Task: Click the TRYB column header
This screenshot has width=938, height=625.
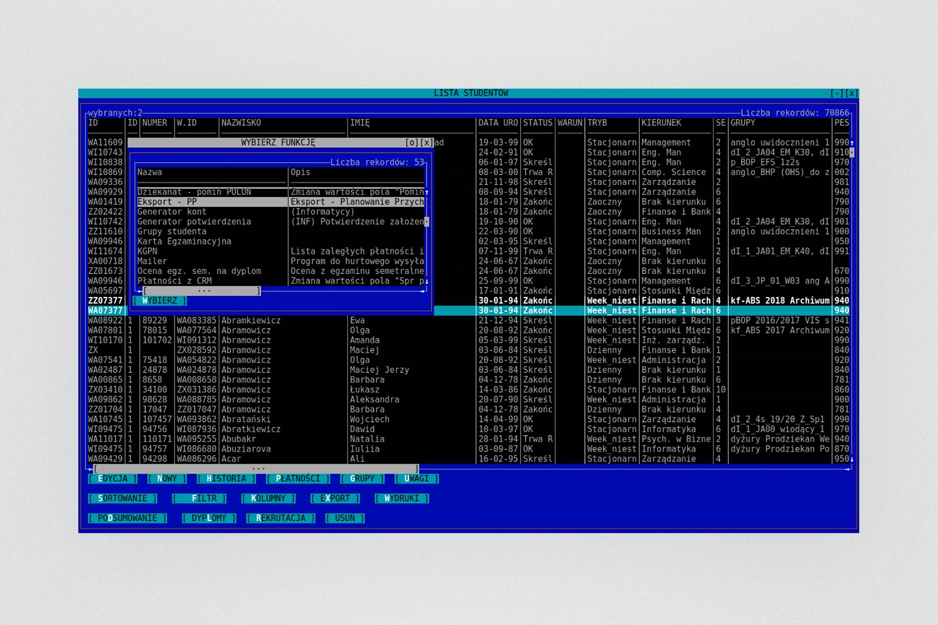Action: 597,123
